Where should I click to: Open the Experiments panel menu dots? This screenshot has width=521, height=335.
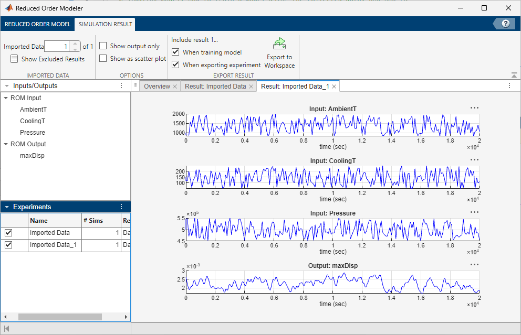pyautogui.click(x=121, y=207)
